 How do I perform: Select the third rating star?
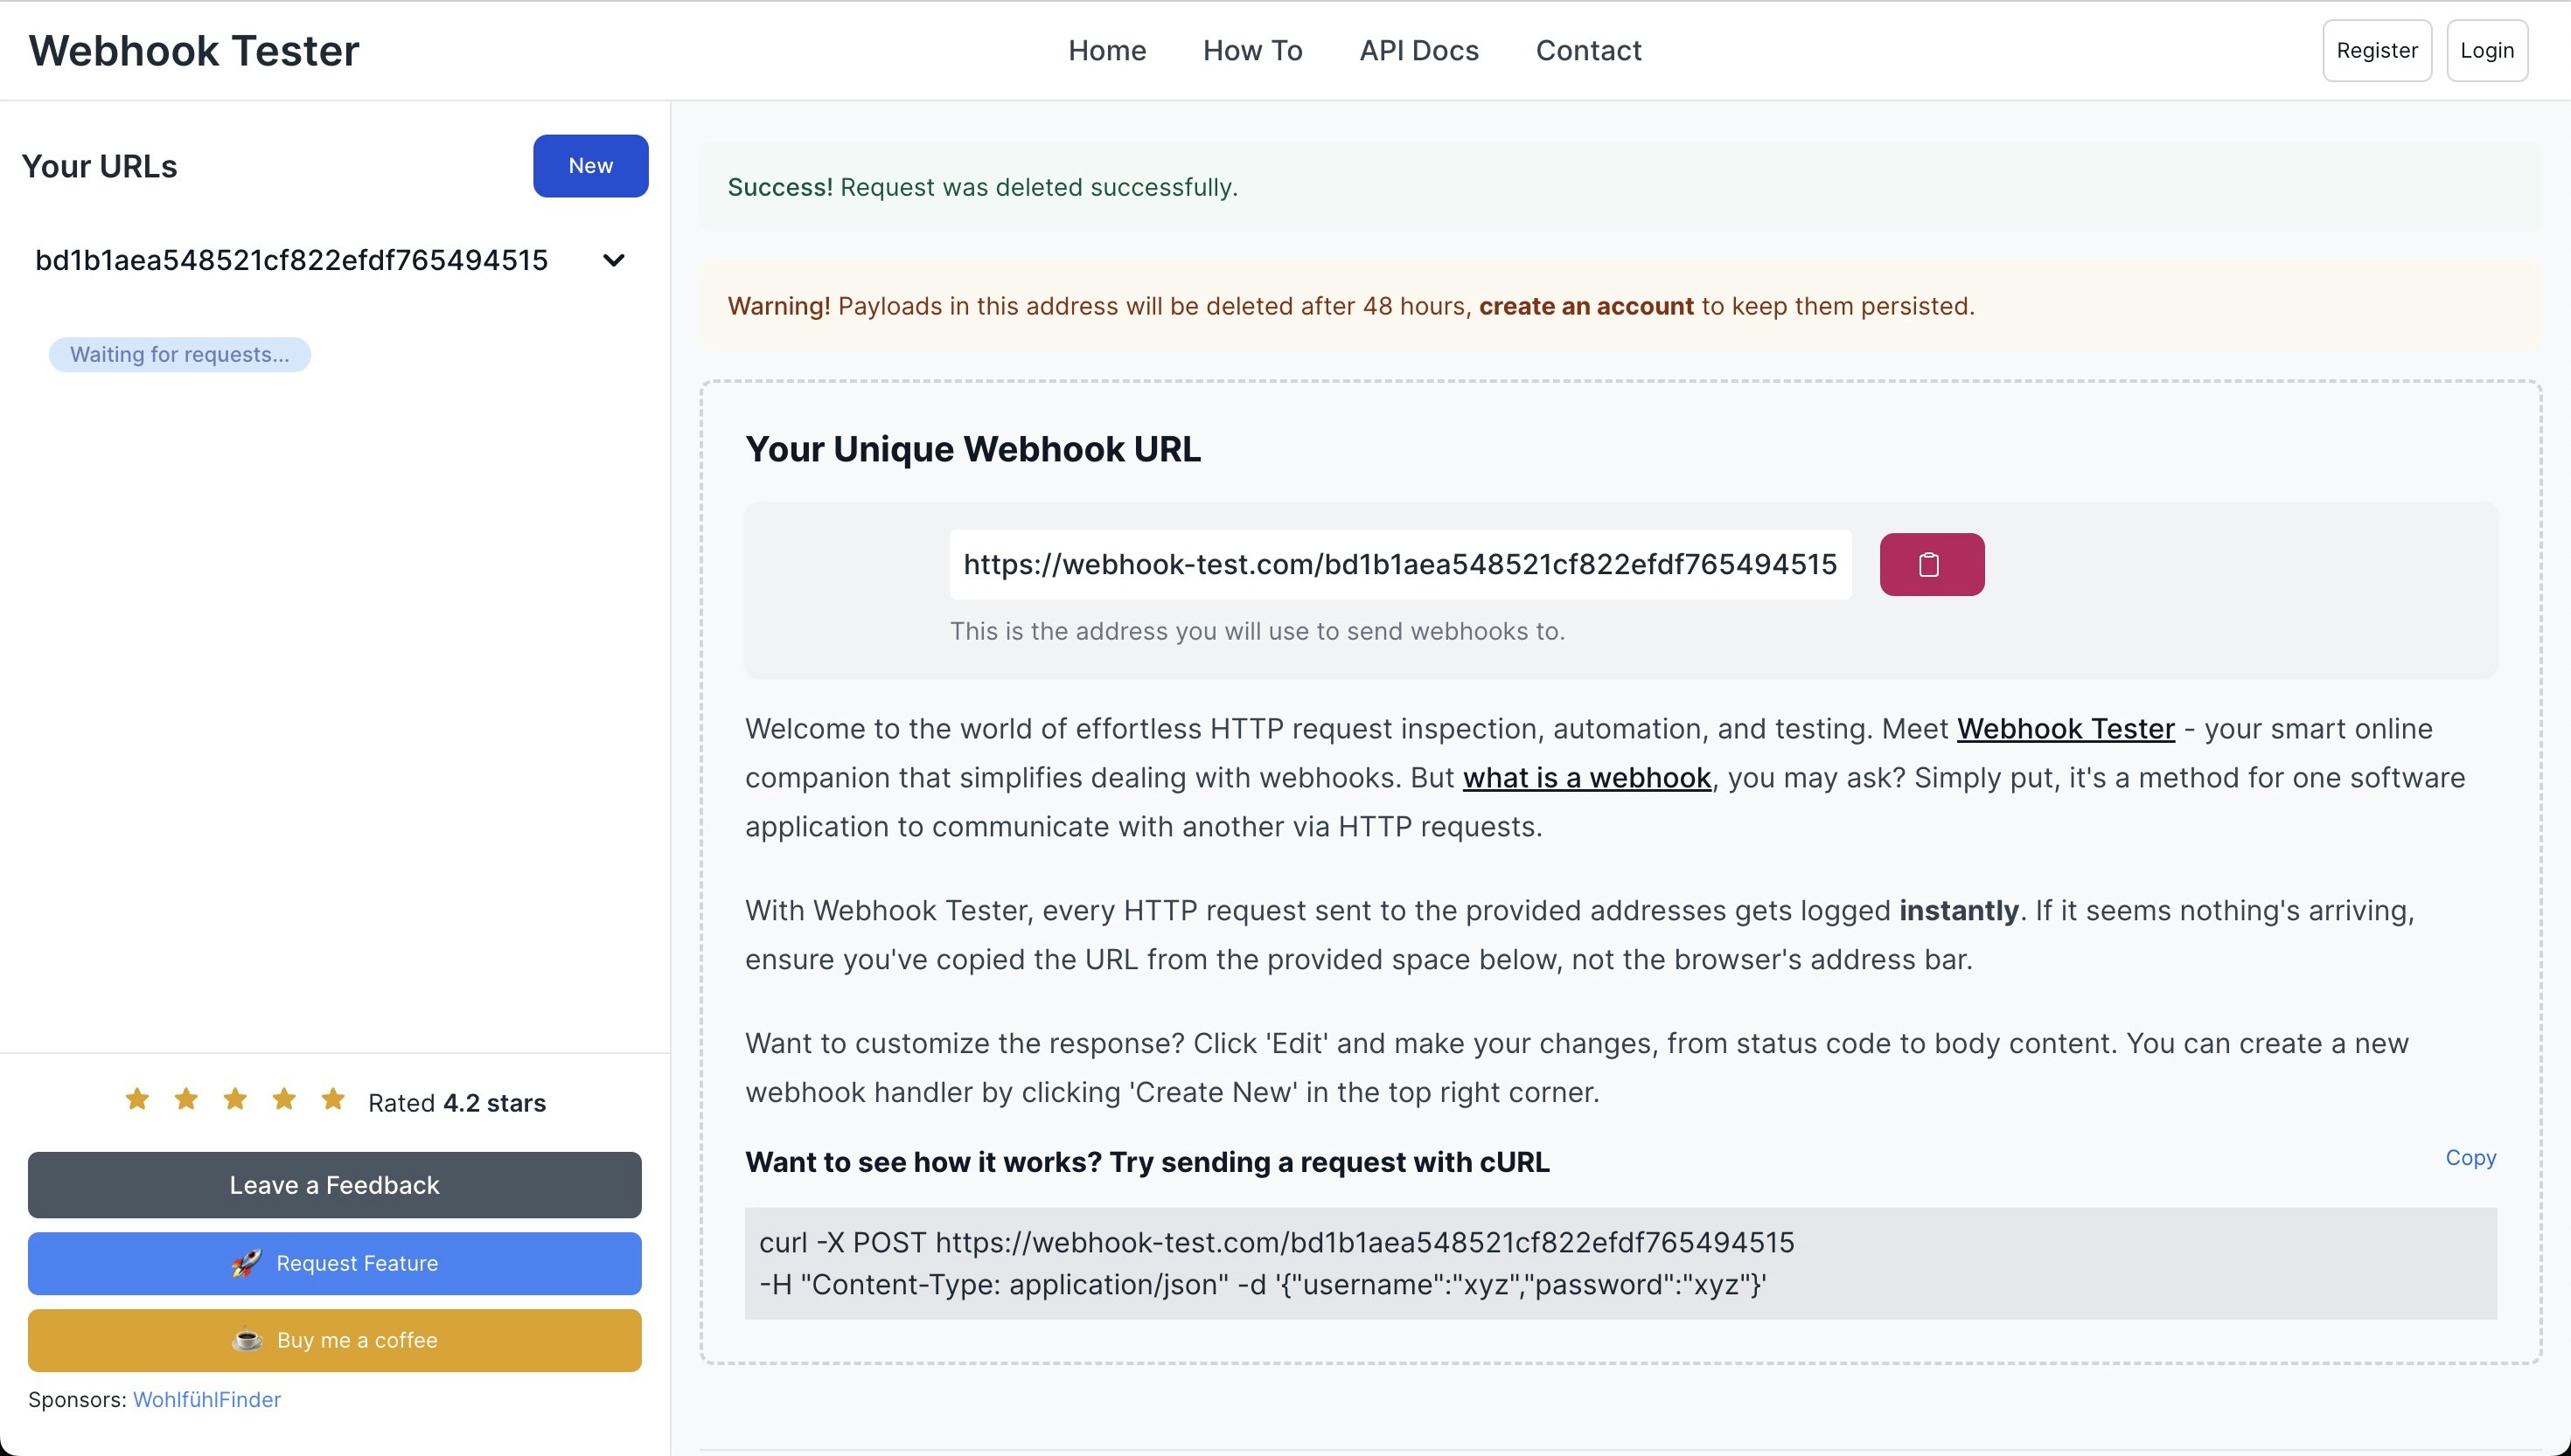[x=235, y=1098]
